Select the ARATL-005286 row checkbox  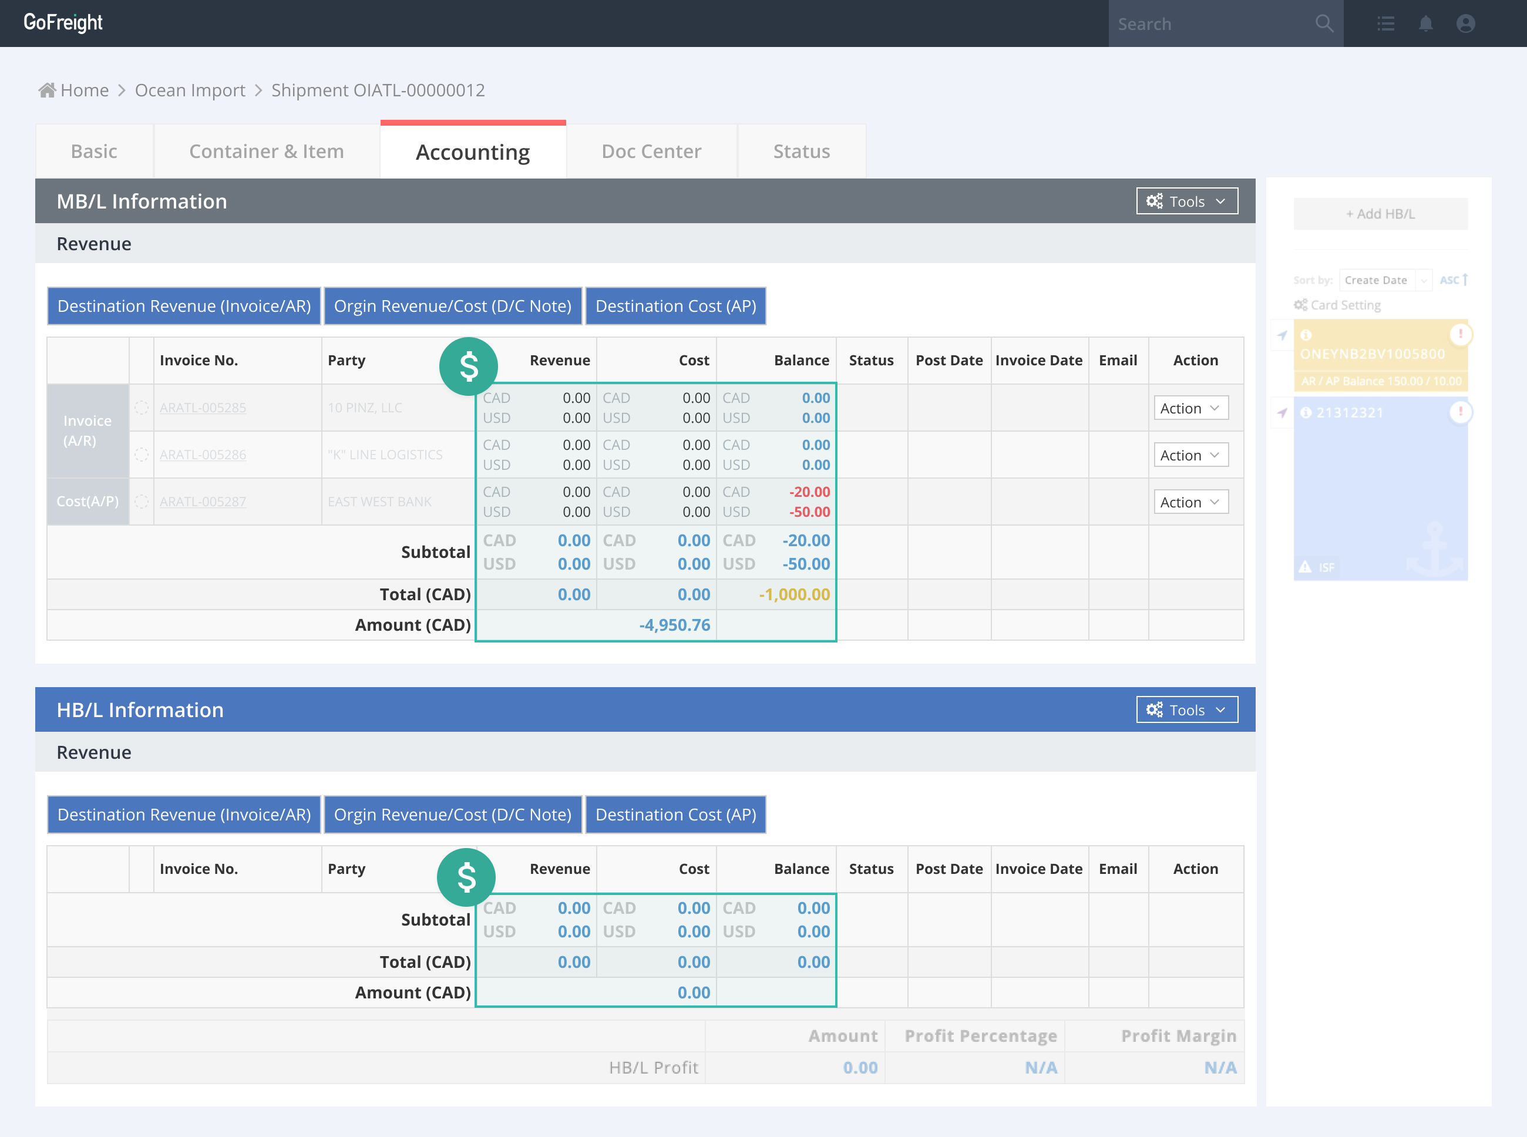pos(142,454)
